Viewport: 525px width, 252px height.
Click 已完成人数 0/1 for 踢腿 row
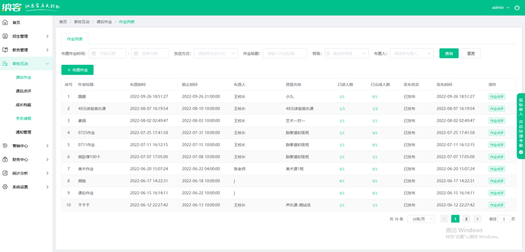tap(375, 97)
